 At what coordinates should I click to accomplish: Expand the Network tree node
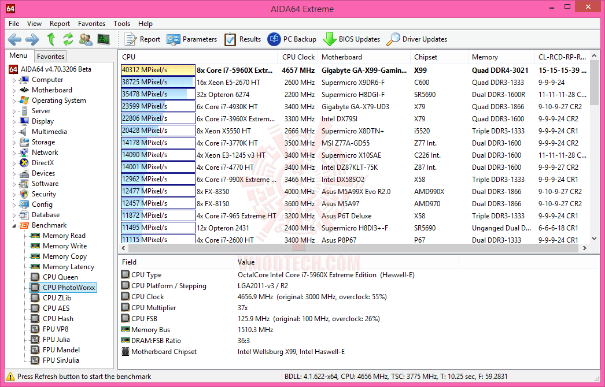coord(14,154)
